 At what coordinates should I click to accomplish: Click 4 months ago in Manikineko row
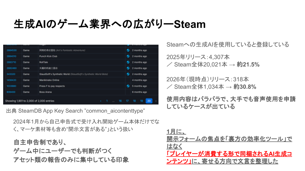(139, 80)
